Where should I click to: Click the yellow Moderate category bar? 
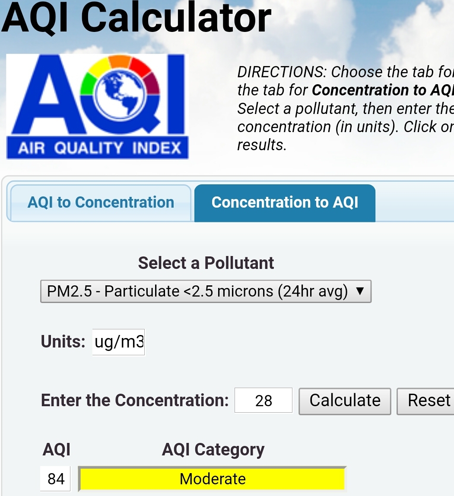point(213,479)
